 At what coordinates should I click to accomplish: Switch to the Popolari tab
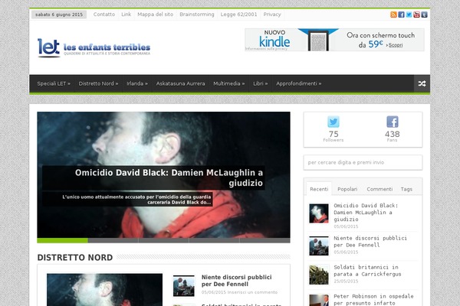click(347, 189)
